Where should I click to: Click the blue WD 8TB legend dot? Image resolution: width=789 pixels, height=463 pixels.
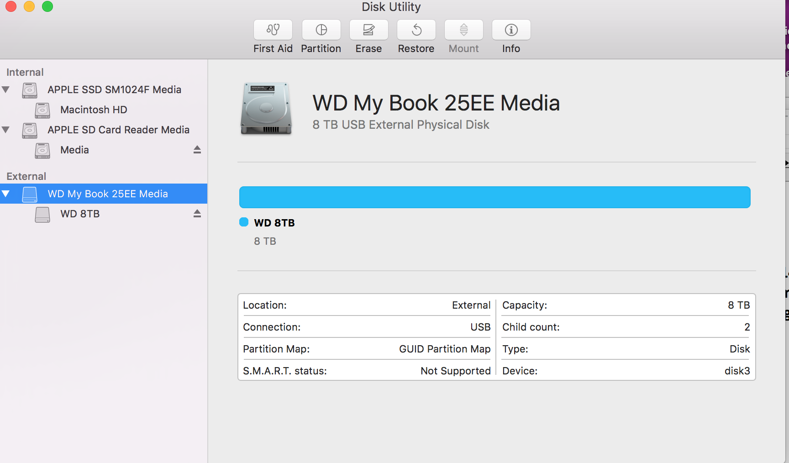[244, 222]
